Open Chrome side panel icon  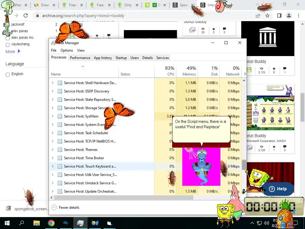click(x=279, y=16)
